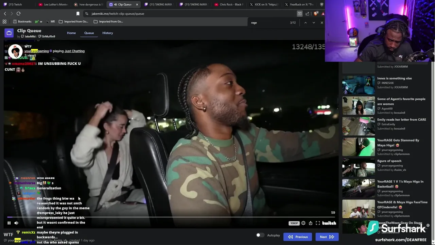435x245 pixels.
Task: Open the JakeMiki GitHub link
Action: [28, 36]
